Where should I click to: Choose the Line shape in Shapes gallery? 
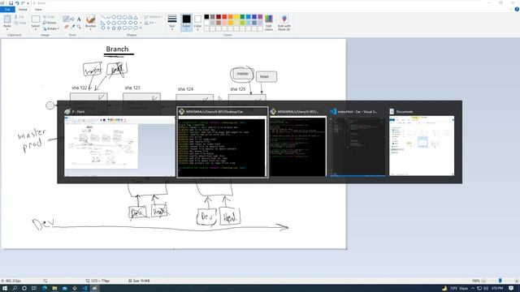pos(103,17)
